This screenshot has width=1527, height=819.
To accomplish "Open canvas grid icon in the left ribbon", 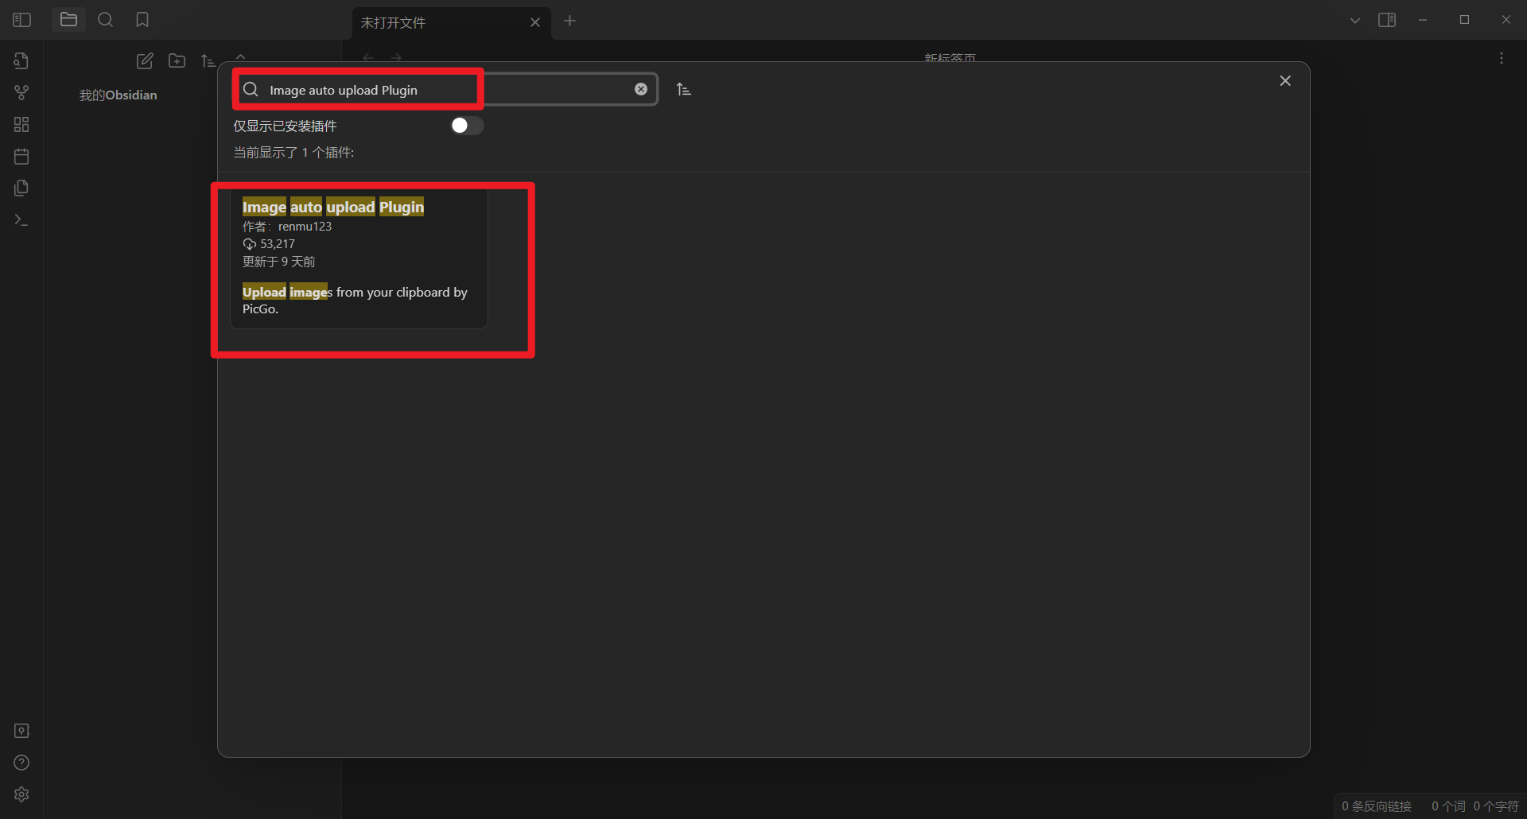I will pyautogui.click(x=21, y=125).
